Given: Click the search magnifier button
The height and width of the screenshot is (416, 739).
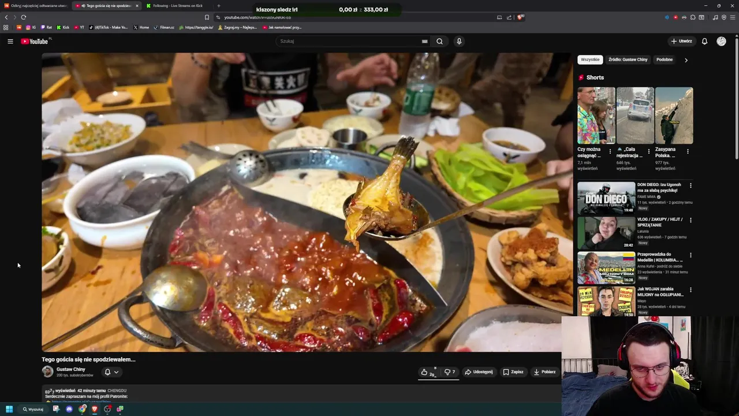Looking at the screenshot, I should click(439, 41).
